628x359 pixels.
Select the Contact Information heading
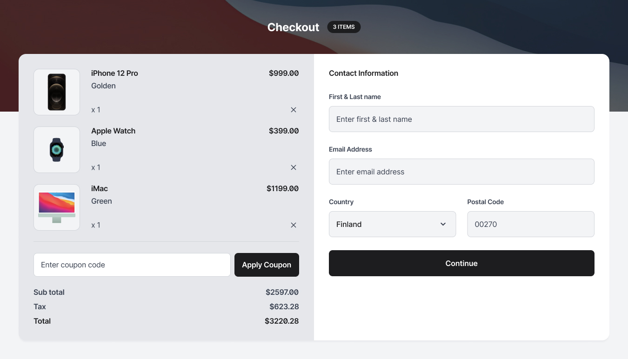363,73
